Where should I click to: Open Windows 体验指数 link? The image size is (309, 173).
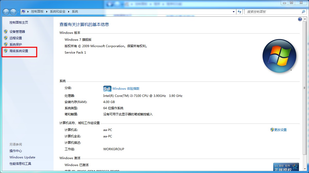[x=126, y=89]
